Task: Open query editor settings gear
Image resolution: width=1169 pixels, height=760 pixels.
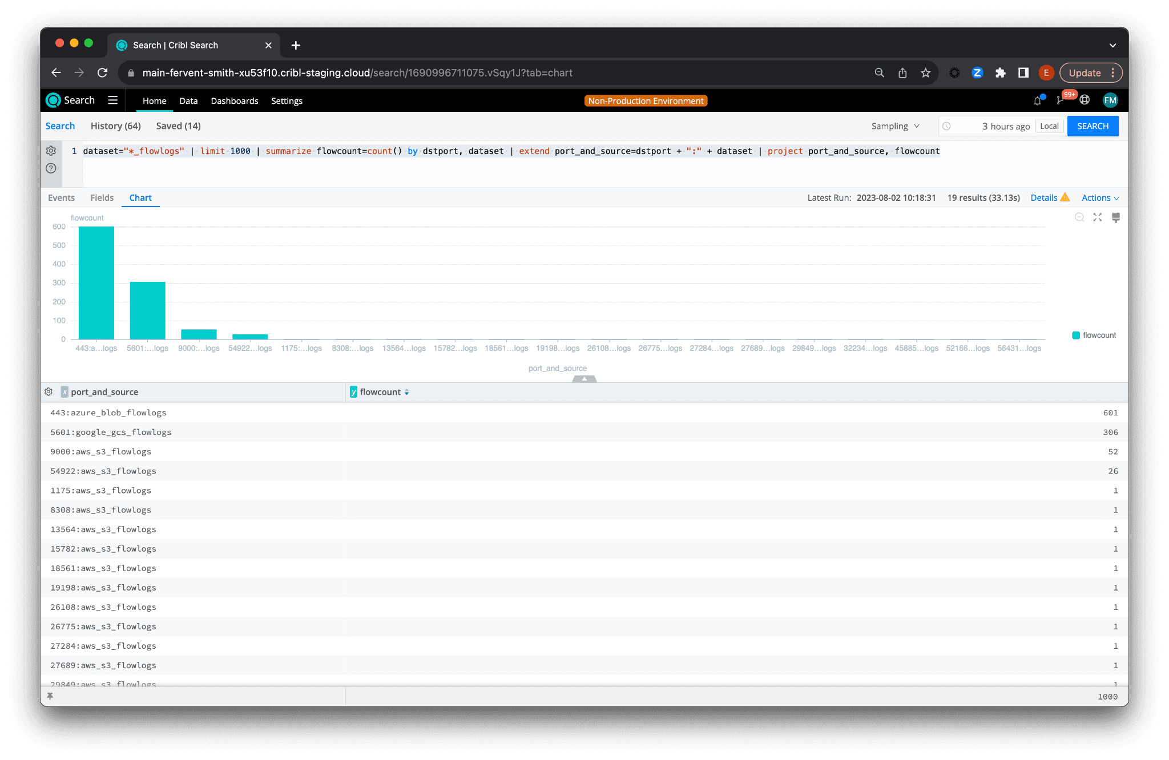Action: 51,151
